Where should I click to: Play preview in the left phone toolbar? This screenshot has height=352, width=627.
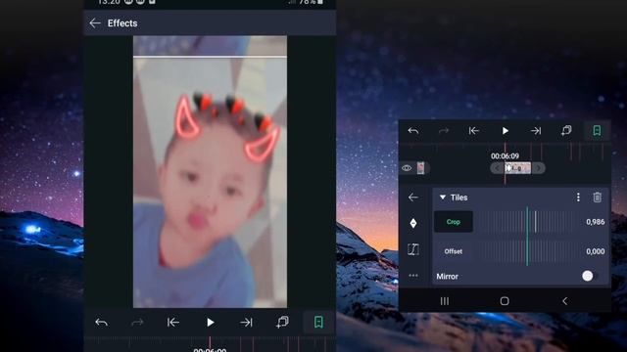(210, 322)
